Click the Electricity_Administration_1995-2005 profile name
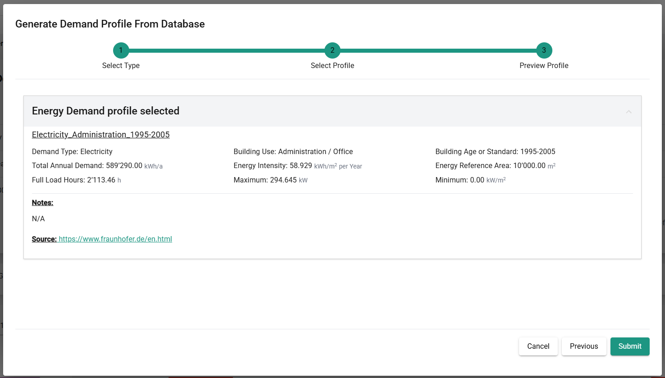This screenshot has width=665, height=378. pos(101,135)
